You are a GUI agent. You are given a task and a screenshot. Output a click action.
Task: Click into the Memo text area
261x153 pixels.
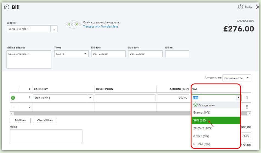click(x=46, y=137)
